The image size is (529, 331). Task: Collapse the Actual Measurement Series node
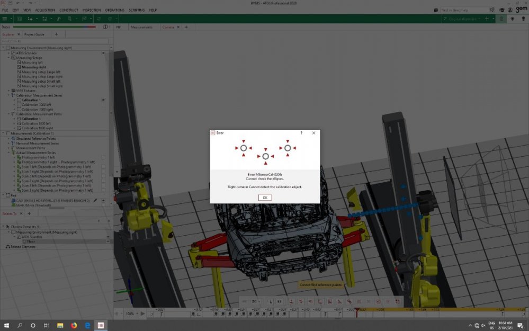click(x=9, y=153)
